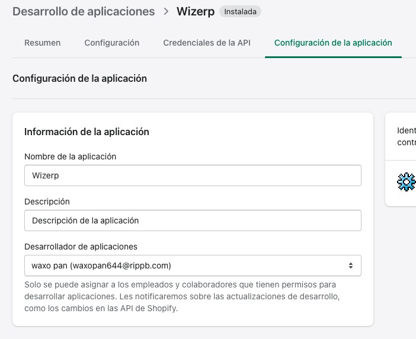Click the blue gear app icon
The height and width of the screenshot is (339, 416).
tap(407, 182)
